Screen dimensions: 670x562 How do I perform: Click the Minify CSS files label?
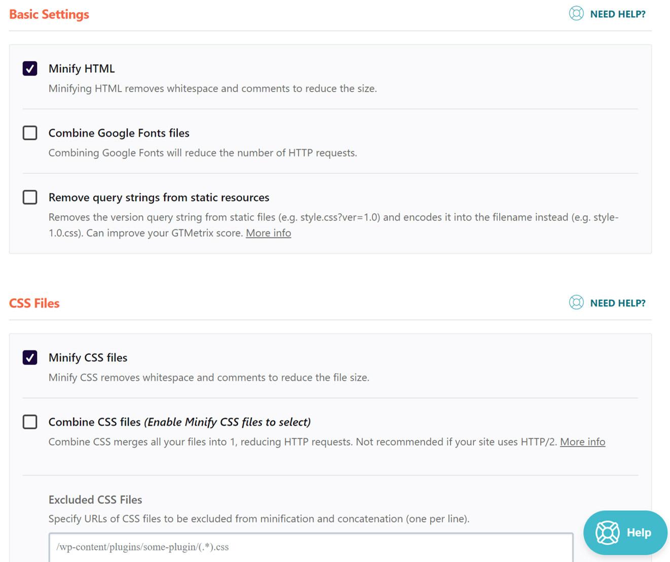88,357
